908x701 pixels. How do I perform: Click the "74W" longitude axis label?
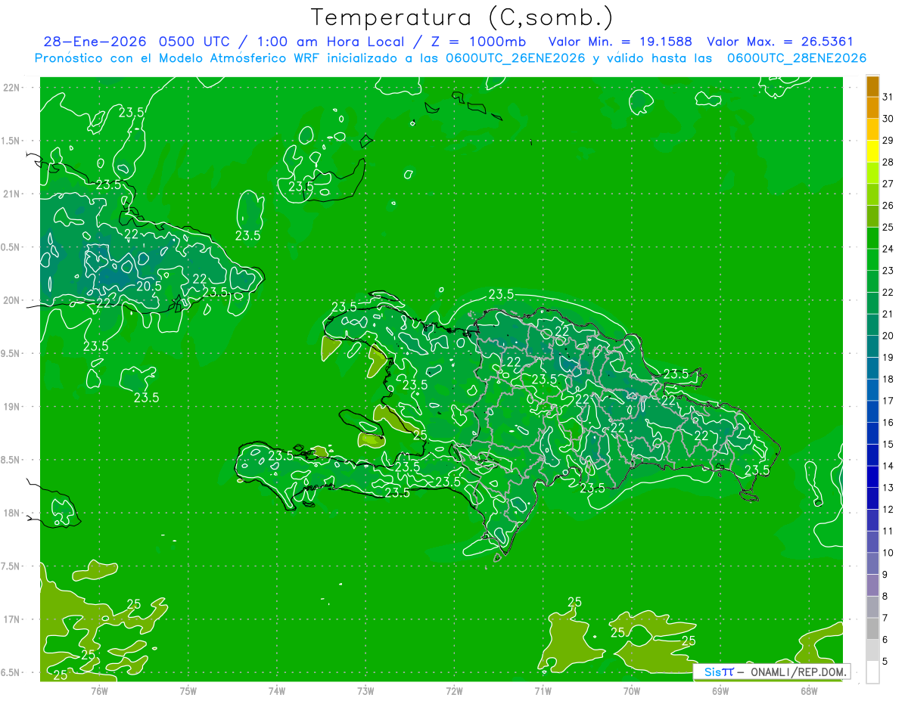click(277, 691)
